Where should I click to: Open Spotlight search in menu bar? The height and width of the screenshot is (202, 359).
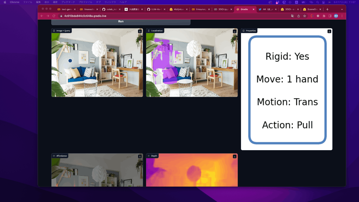pos(317,2)
